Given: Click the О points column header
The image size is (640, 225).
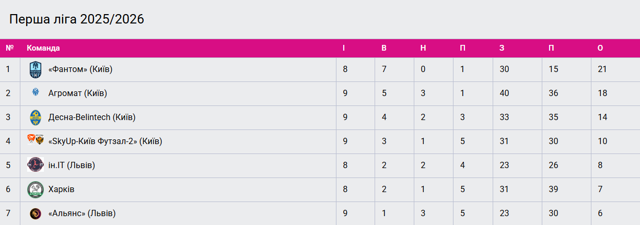Looking at the screenshot, I should [600, 48].
